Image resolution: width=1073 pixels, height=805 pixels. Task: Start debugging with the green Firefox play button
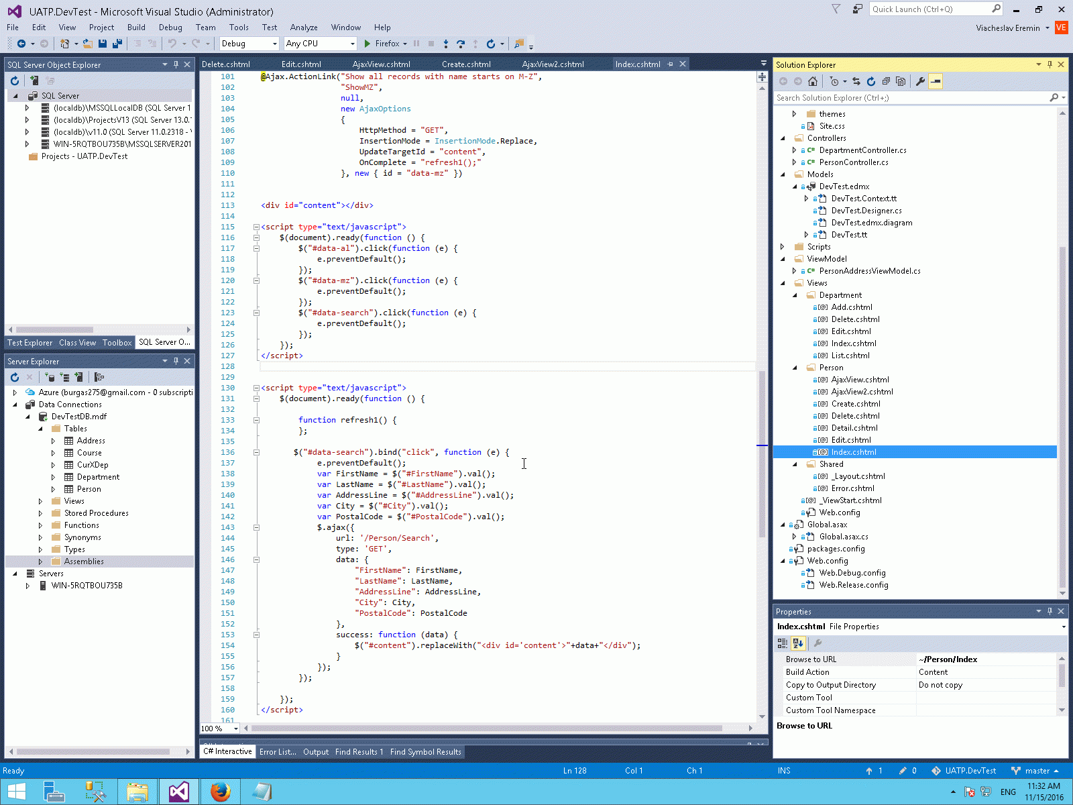point(367,44)
